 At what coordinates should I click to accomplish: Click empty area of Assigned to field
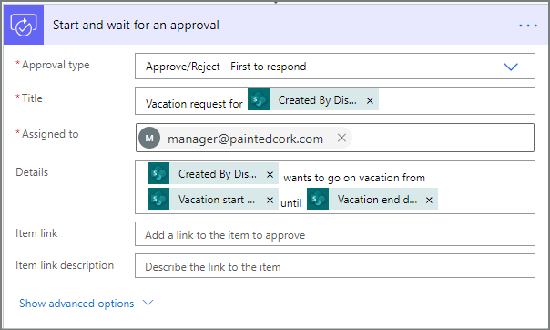pyautogui.click(x=442, y=138)
